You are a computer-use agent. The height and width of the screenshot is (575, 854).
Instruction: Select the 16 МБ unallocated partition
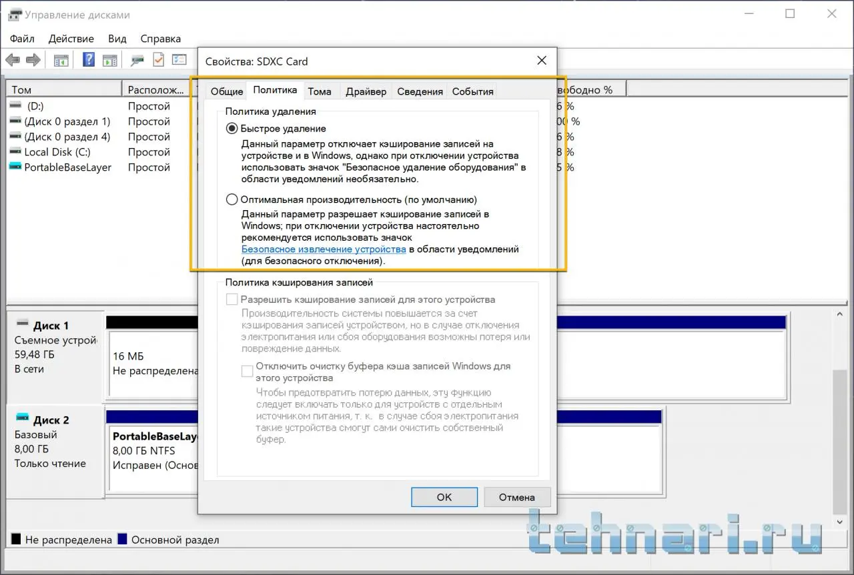point(153,363)
